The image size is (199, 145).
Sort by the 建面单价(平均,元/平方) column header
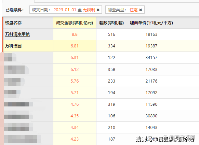click(x=151, y=23)
